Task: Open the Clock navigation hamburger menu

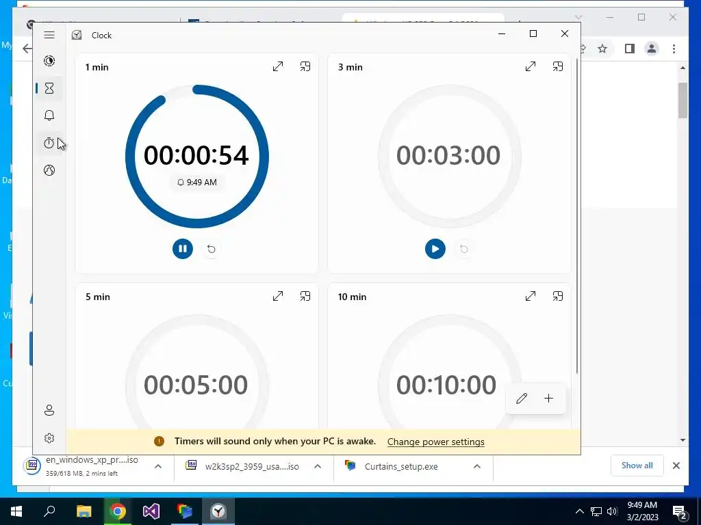Action: (x=49, y=35)
